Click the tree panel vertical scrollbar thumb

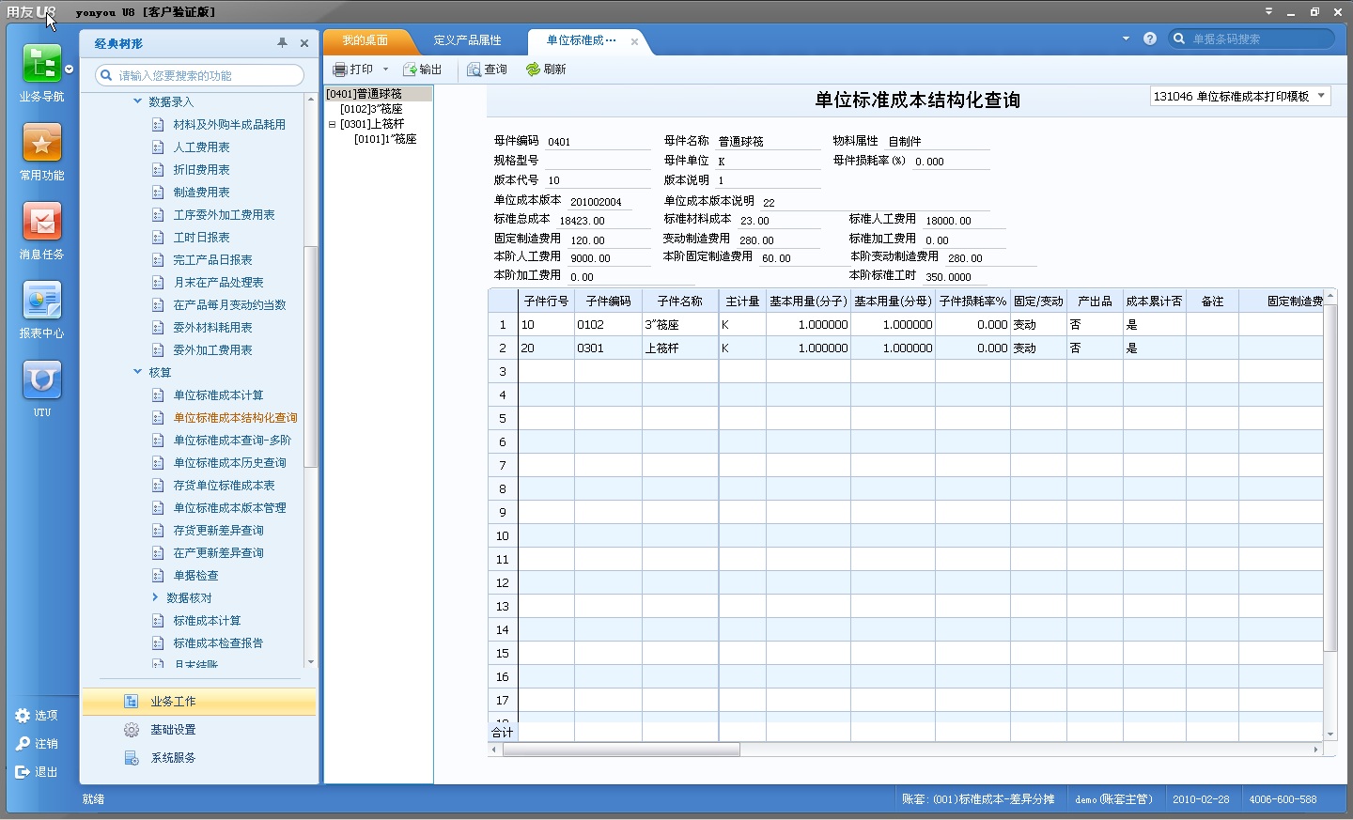(310, 357)
